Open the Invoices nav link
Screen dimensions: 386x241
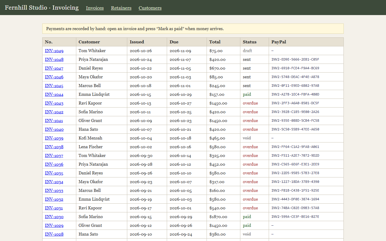(95, 8)
